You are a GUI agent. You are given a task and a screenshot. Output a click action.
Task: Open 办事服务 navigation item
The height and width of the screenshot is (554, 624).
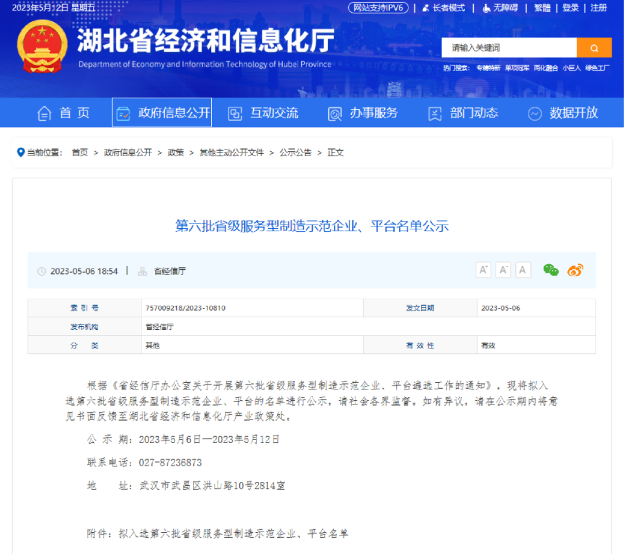[363, 113]
